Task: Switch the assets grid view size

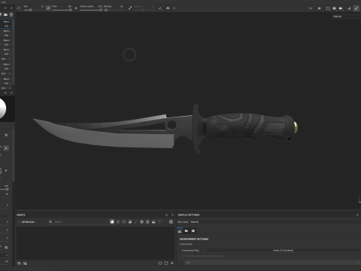Action: coord(171,222)
